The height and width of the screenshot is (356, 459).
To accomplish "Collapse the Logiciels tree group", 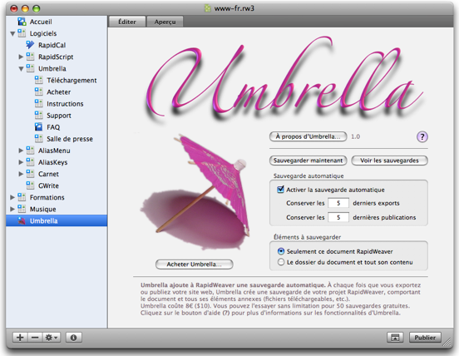I will 12,33.
